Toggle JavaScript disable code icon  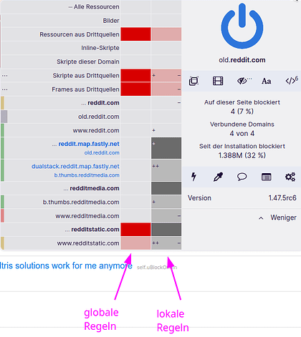pos(292,81)
